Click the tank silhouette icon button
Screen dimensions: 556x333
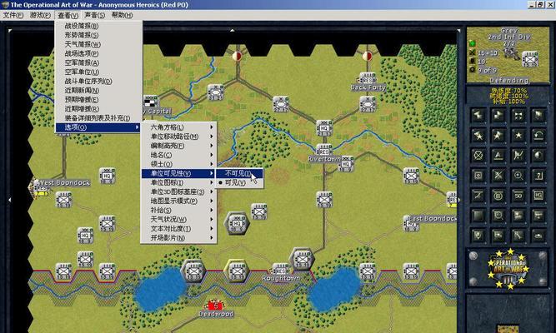tap(538, 236)
